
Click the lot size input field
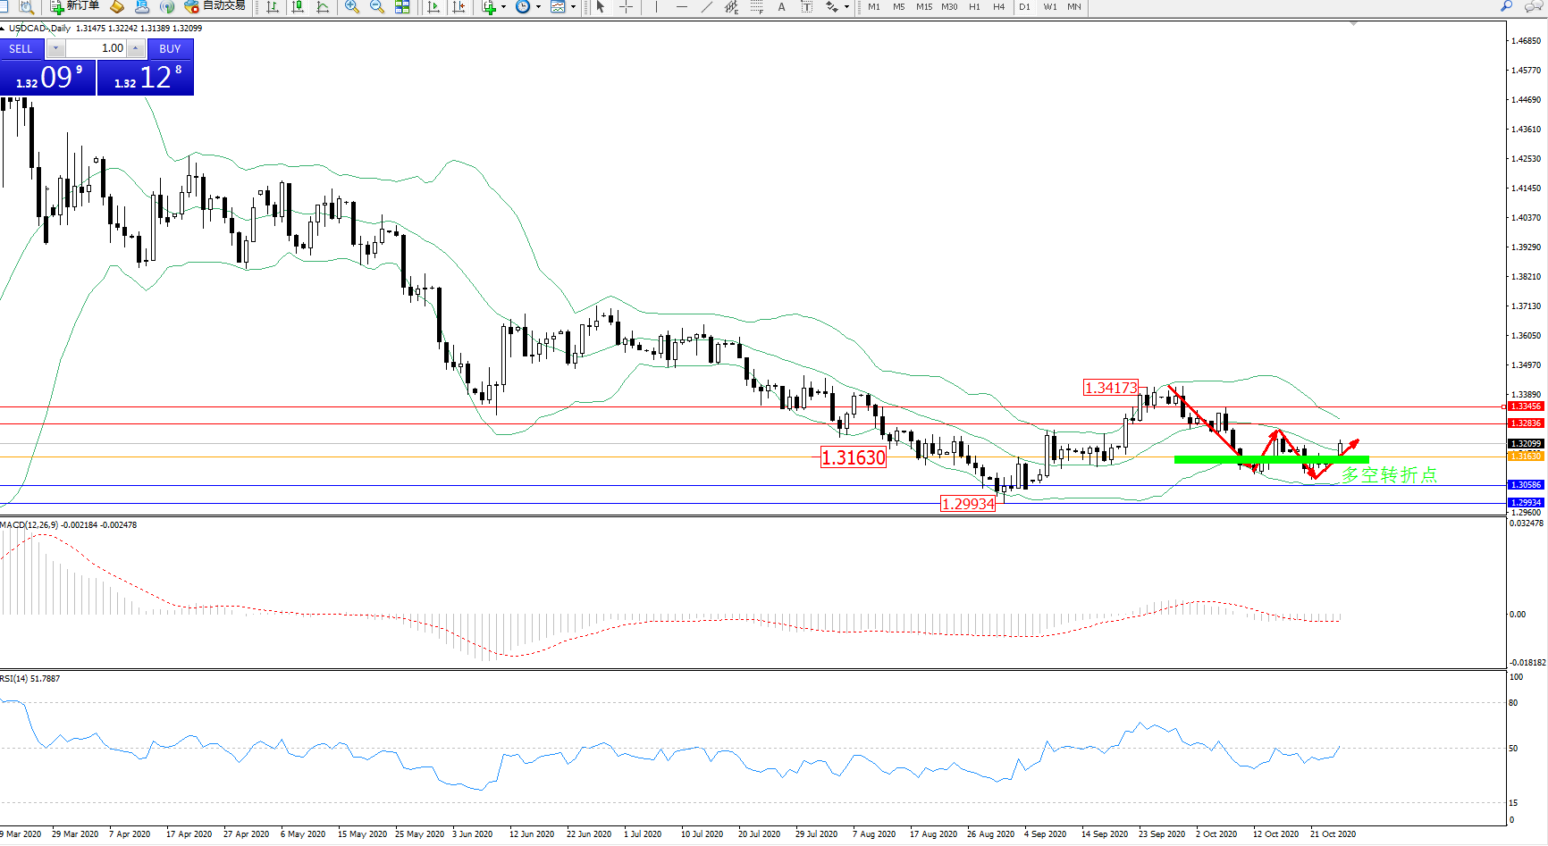97,48
